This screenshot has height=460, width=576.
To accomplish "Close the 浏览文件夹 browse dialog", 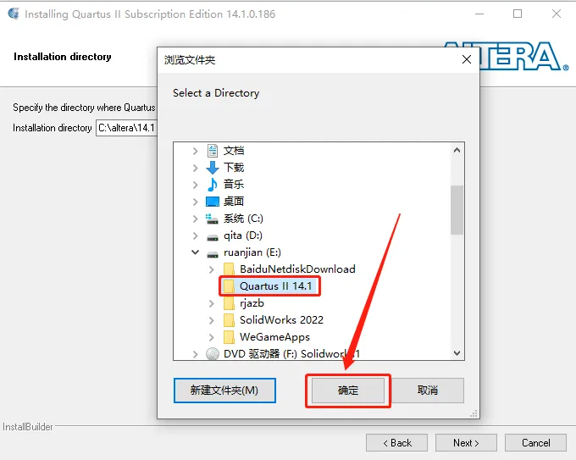I will (467, 59).
